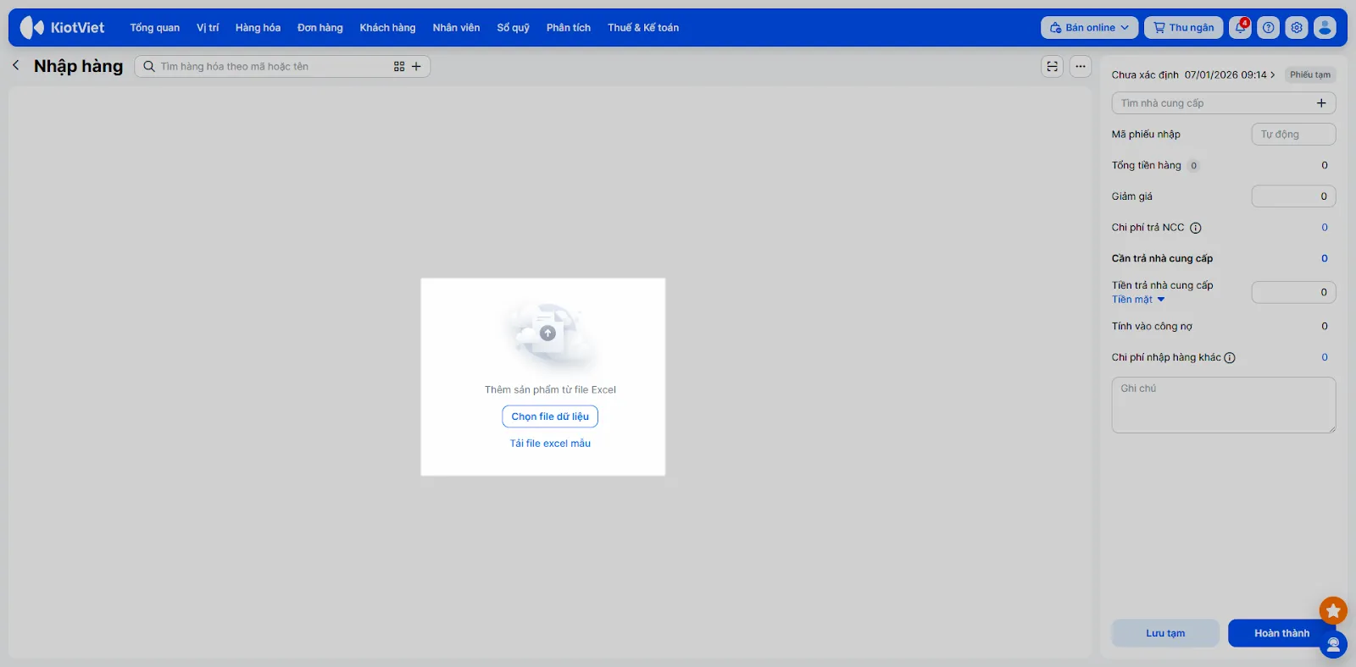Image resolution: width=1356 pixels, height=667 pixels.
Task: Click the Chọn file dữ liệu button
Action: [x=550, y=416]
